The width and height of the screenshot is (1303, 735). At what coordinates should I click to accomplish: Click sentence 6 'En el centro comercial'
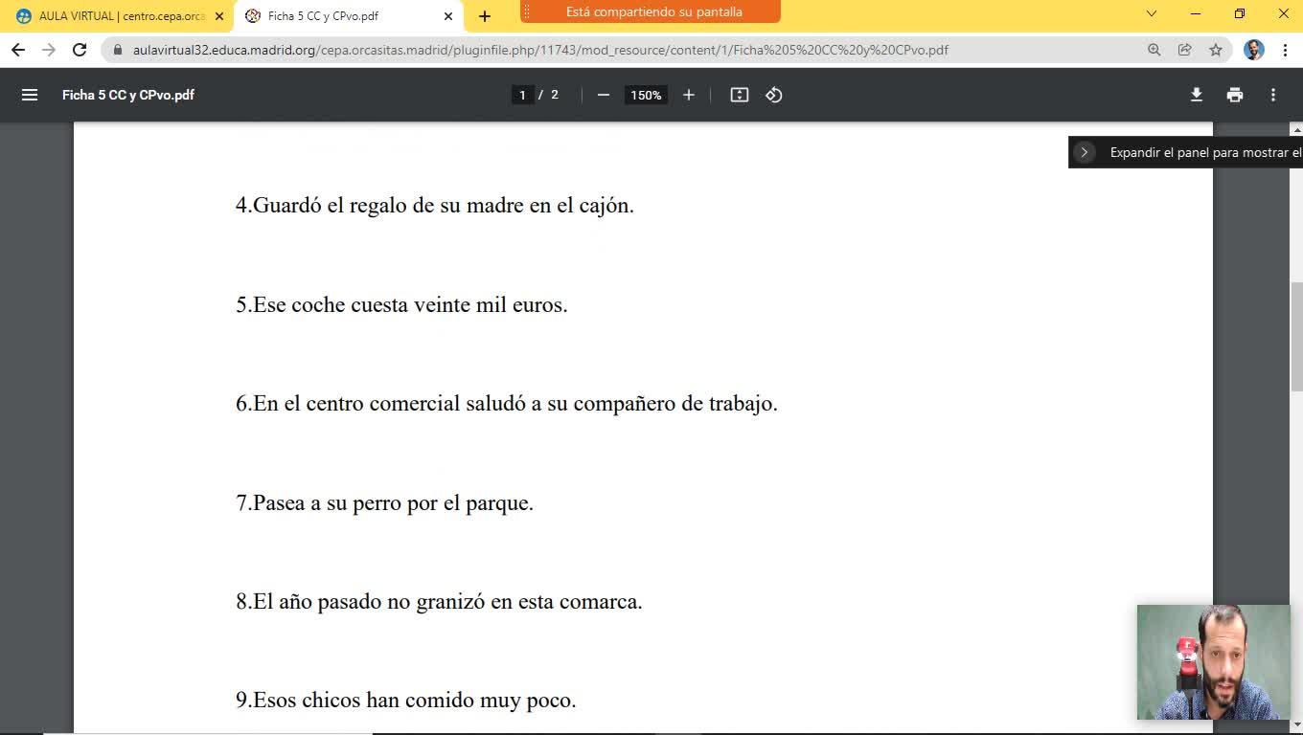[507, 403]
